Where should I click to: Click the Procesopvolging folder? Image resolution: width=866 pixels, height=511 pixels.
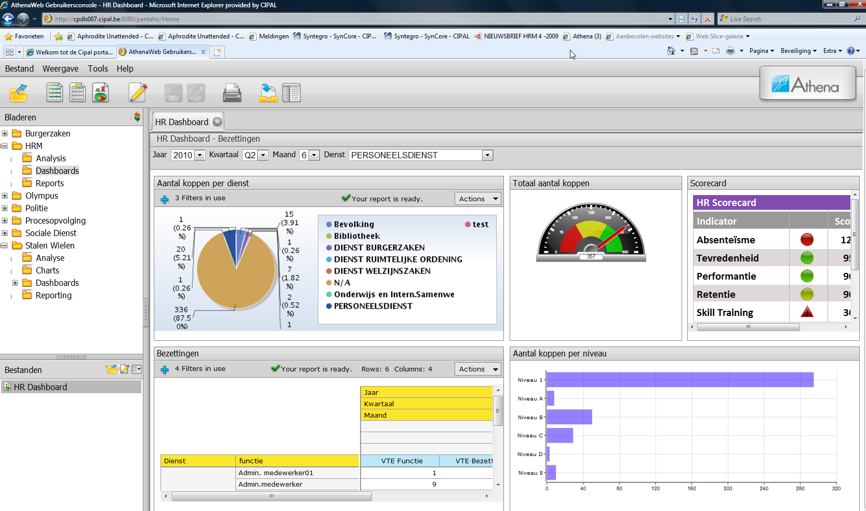(55, 220)
